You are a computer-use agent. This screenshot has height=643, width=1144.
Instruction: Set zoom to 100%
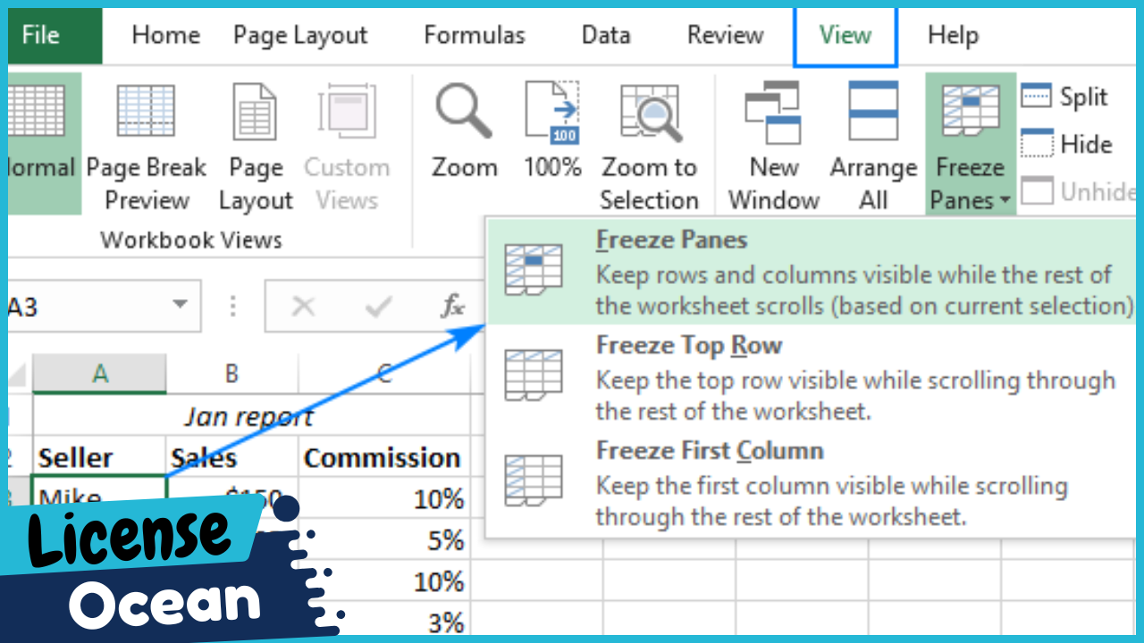click(x=551, y=112)
